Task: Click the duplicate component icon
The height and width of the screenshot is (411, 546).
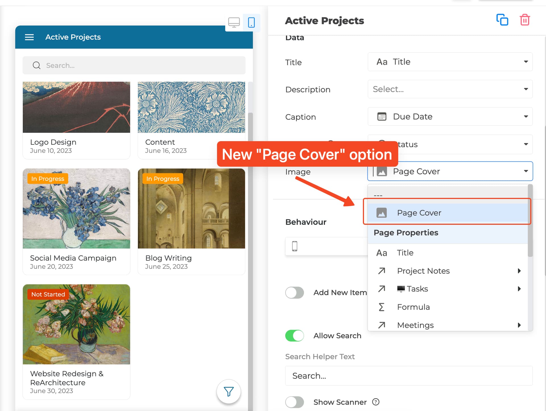Action: pos(502,20)
